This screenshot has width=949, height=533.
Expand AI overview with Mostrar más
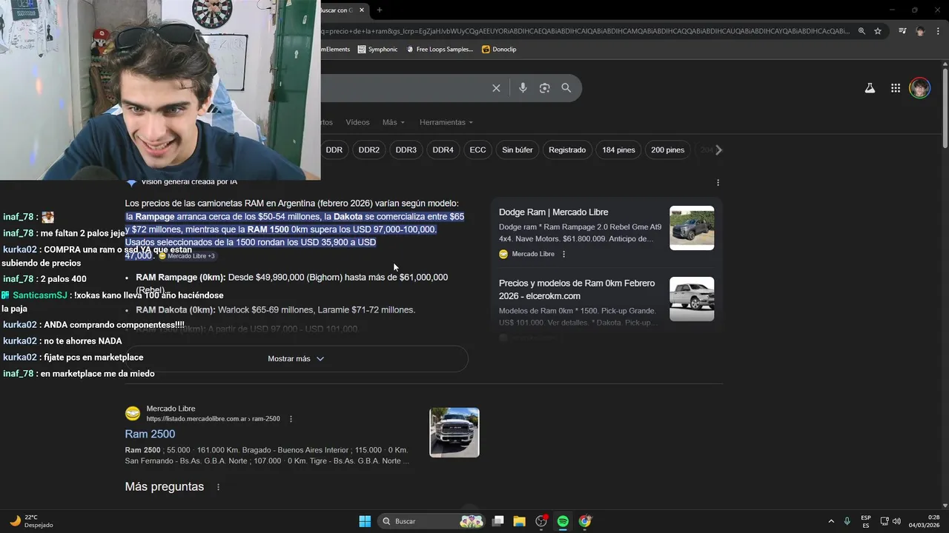[297, 358]
